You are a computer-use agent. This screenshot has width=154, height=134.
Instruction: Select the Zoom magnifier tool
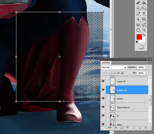click(x=144, y=30)
